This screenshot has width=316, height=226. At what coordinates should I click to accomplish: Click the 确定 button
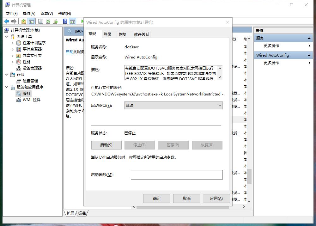(x=156, y=199)
